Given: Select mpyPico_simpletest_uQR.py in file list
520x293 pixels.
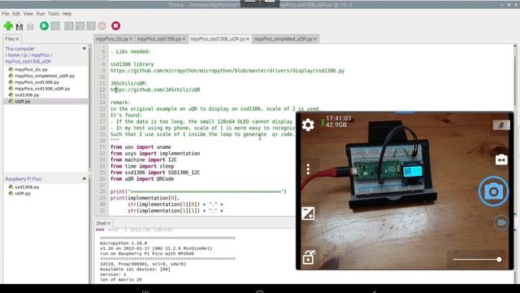Looking at the screenshot, I should tap(45, 76).
